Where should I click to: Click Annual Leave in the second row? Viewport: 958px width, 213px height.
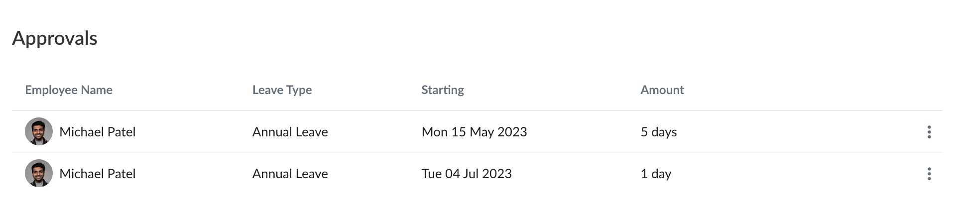[x=290, y=174]
